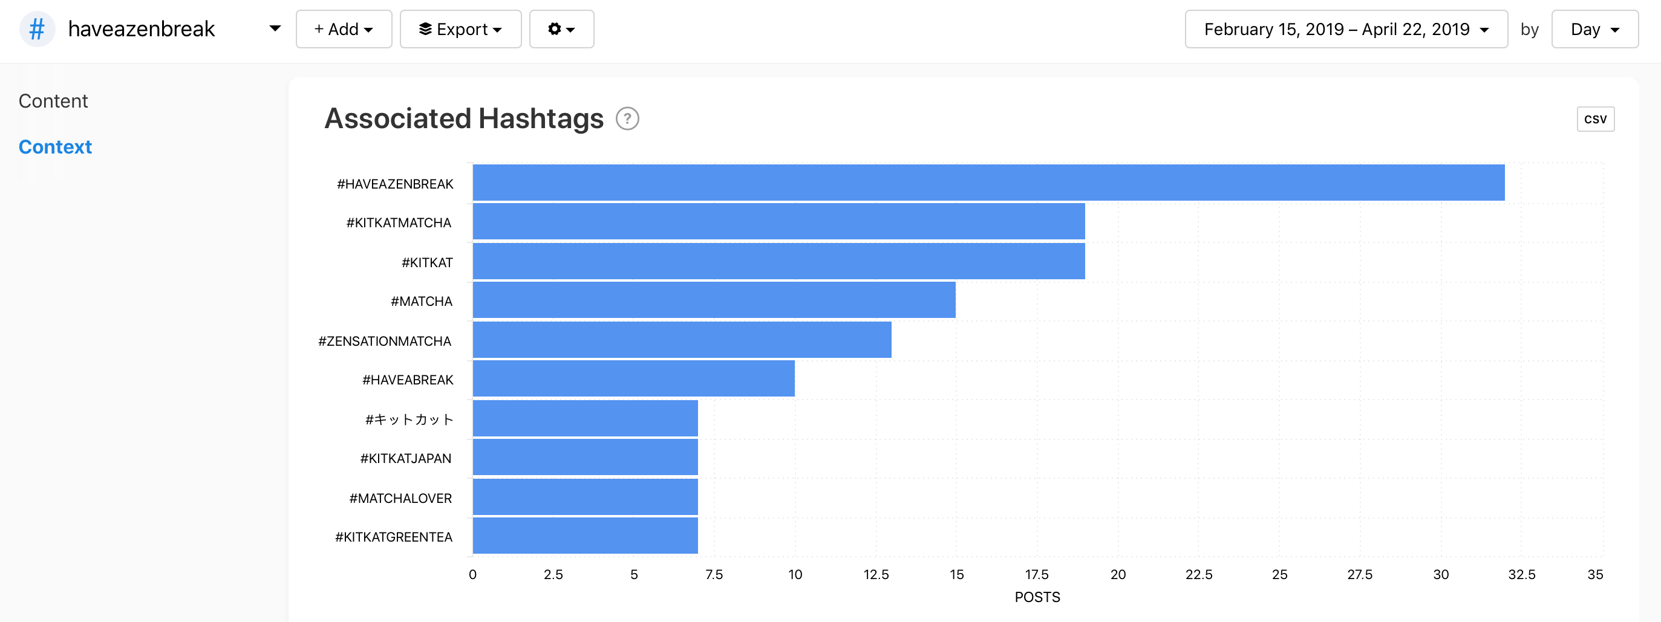Image resolution: width=1661 pixels, height=622 pixels.
Task: Click the #MATCHA bar
Action: click(x=714, y=300)
